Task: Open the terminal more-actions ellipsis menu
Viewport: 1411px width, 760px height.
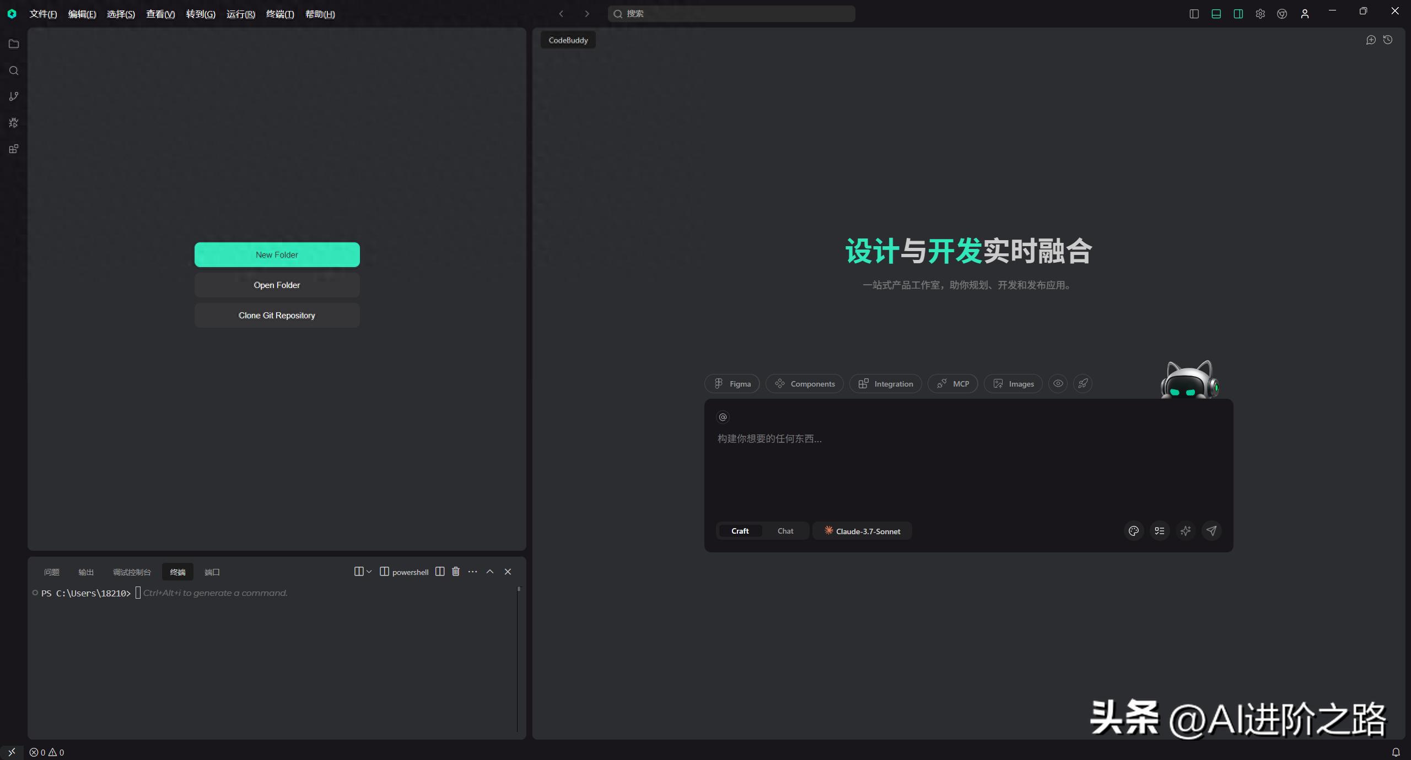Action: click(x=472, y=572)
